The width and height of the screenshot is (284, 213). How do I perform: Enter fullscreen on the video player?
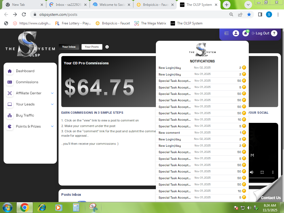[262, 172]
